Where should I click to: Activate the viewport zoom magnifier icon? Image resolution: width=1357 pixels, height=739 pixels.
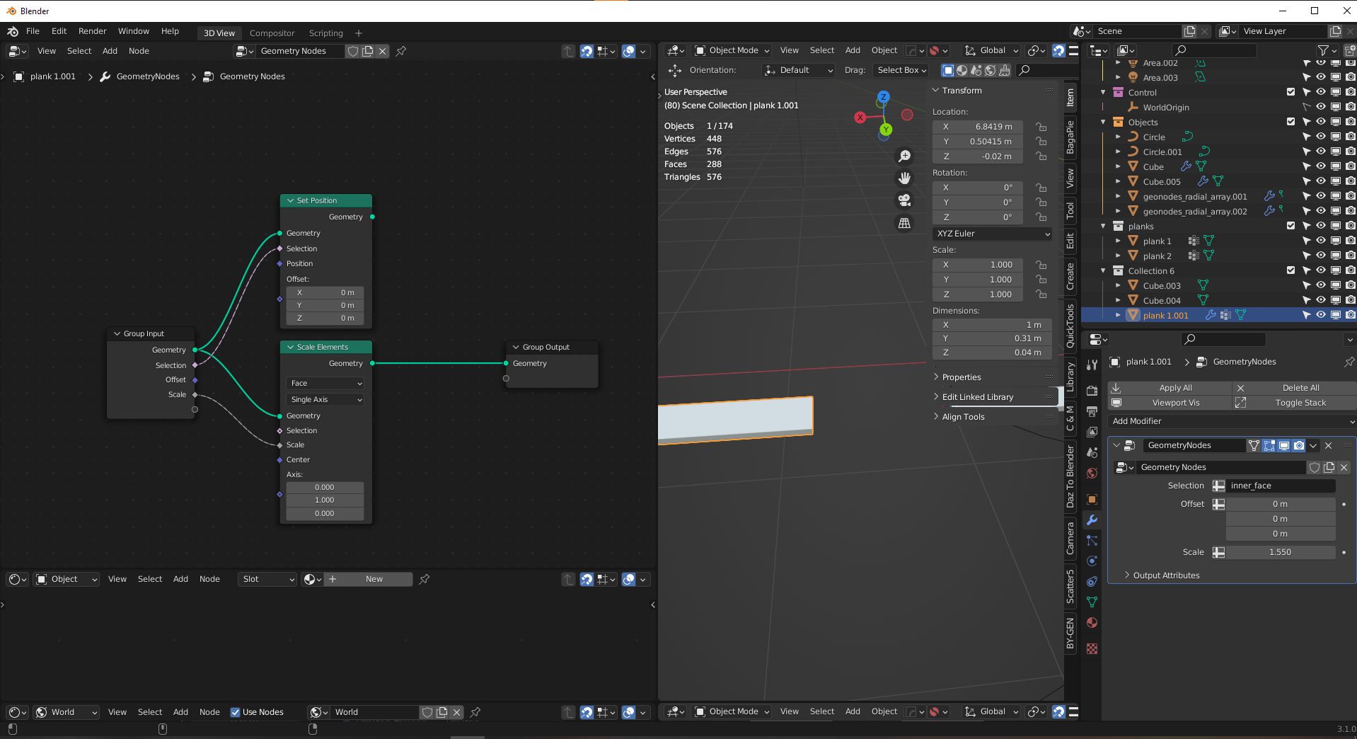coord(904,156)
